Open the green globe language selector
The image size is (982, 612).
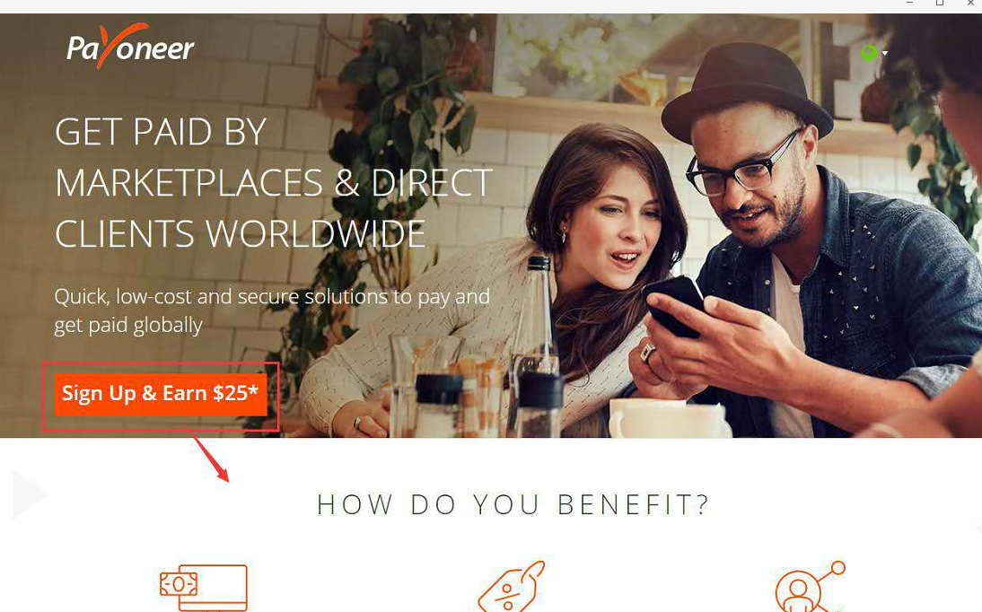(869, 53)
